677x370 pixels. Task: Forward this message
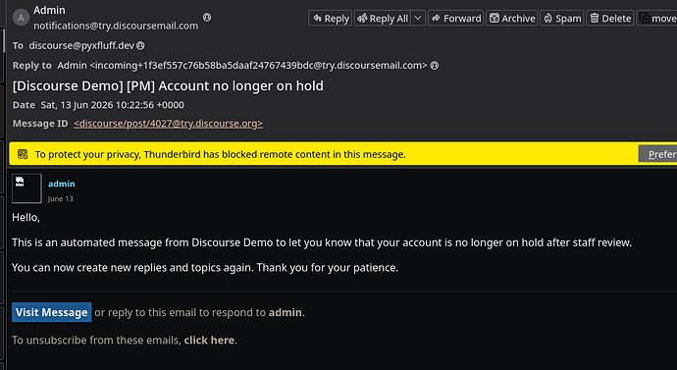coord(456,18)
